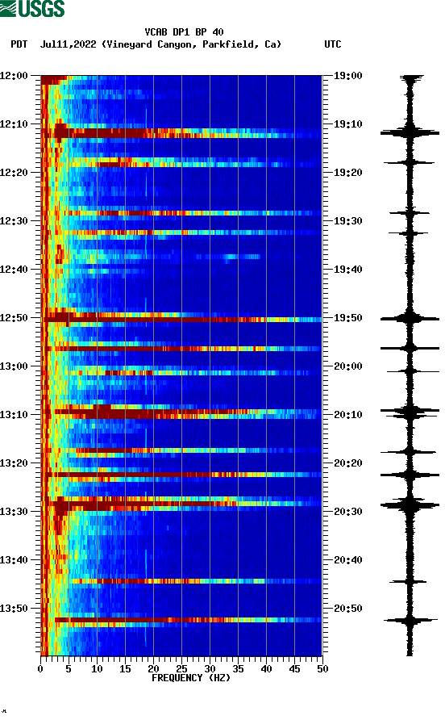Screen dimensions: 445x720
Task: Click the frequency axis label '0'
Action: (40, 669)
